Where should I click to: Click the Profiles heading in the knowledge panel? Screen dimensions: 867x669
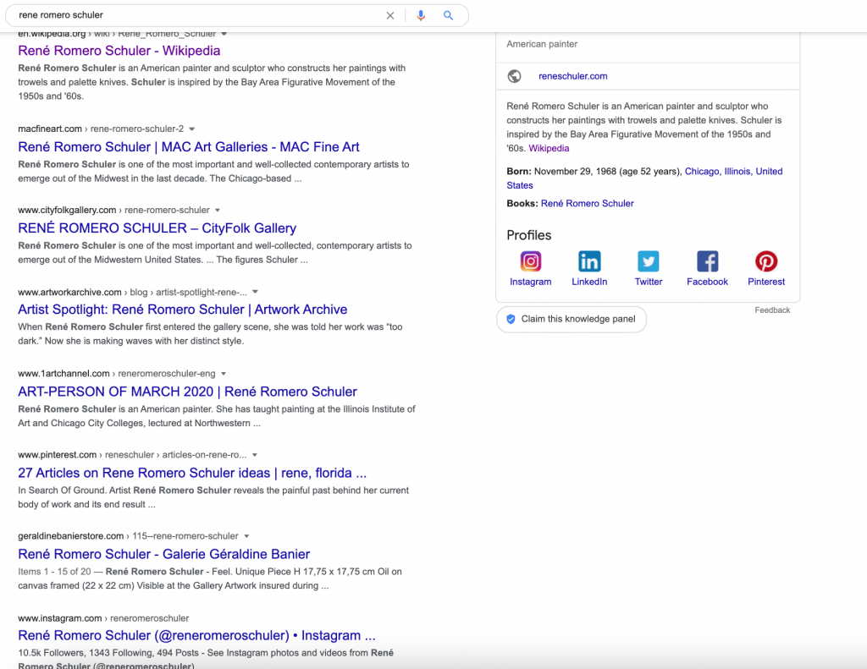tap(528, 235)
